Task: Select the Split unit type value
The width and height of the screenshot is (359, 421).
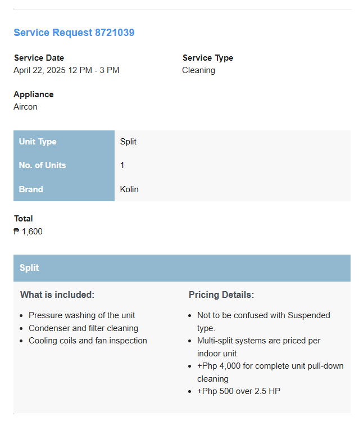Action: (x=128, y=142)
